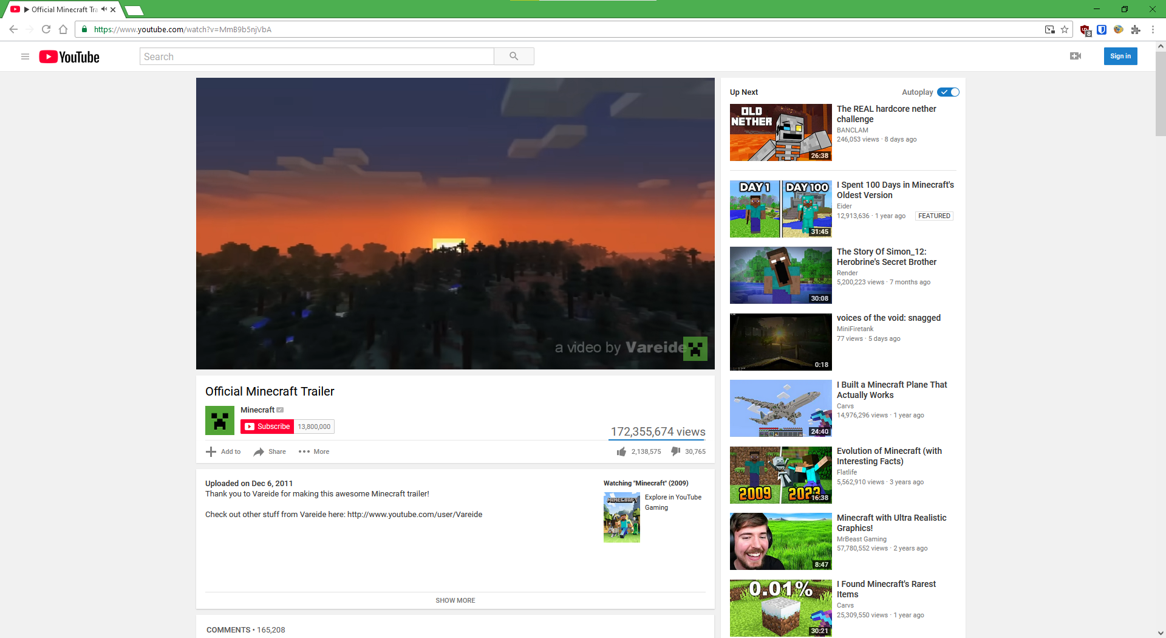Screen dimensions: 1166x638
Task: Open I Found Minecraft's Rarest Items thumbnail
Action: [x=781, y=608]
